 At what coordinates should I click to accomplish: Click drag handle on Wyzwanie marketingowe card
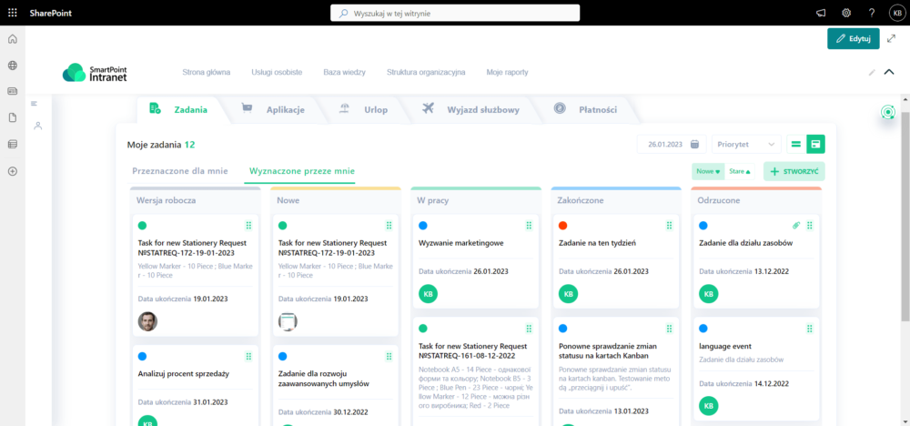tap(529, 225)
